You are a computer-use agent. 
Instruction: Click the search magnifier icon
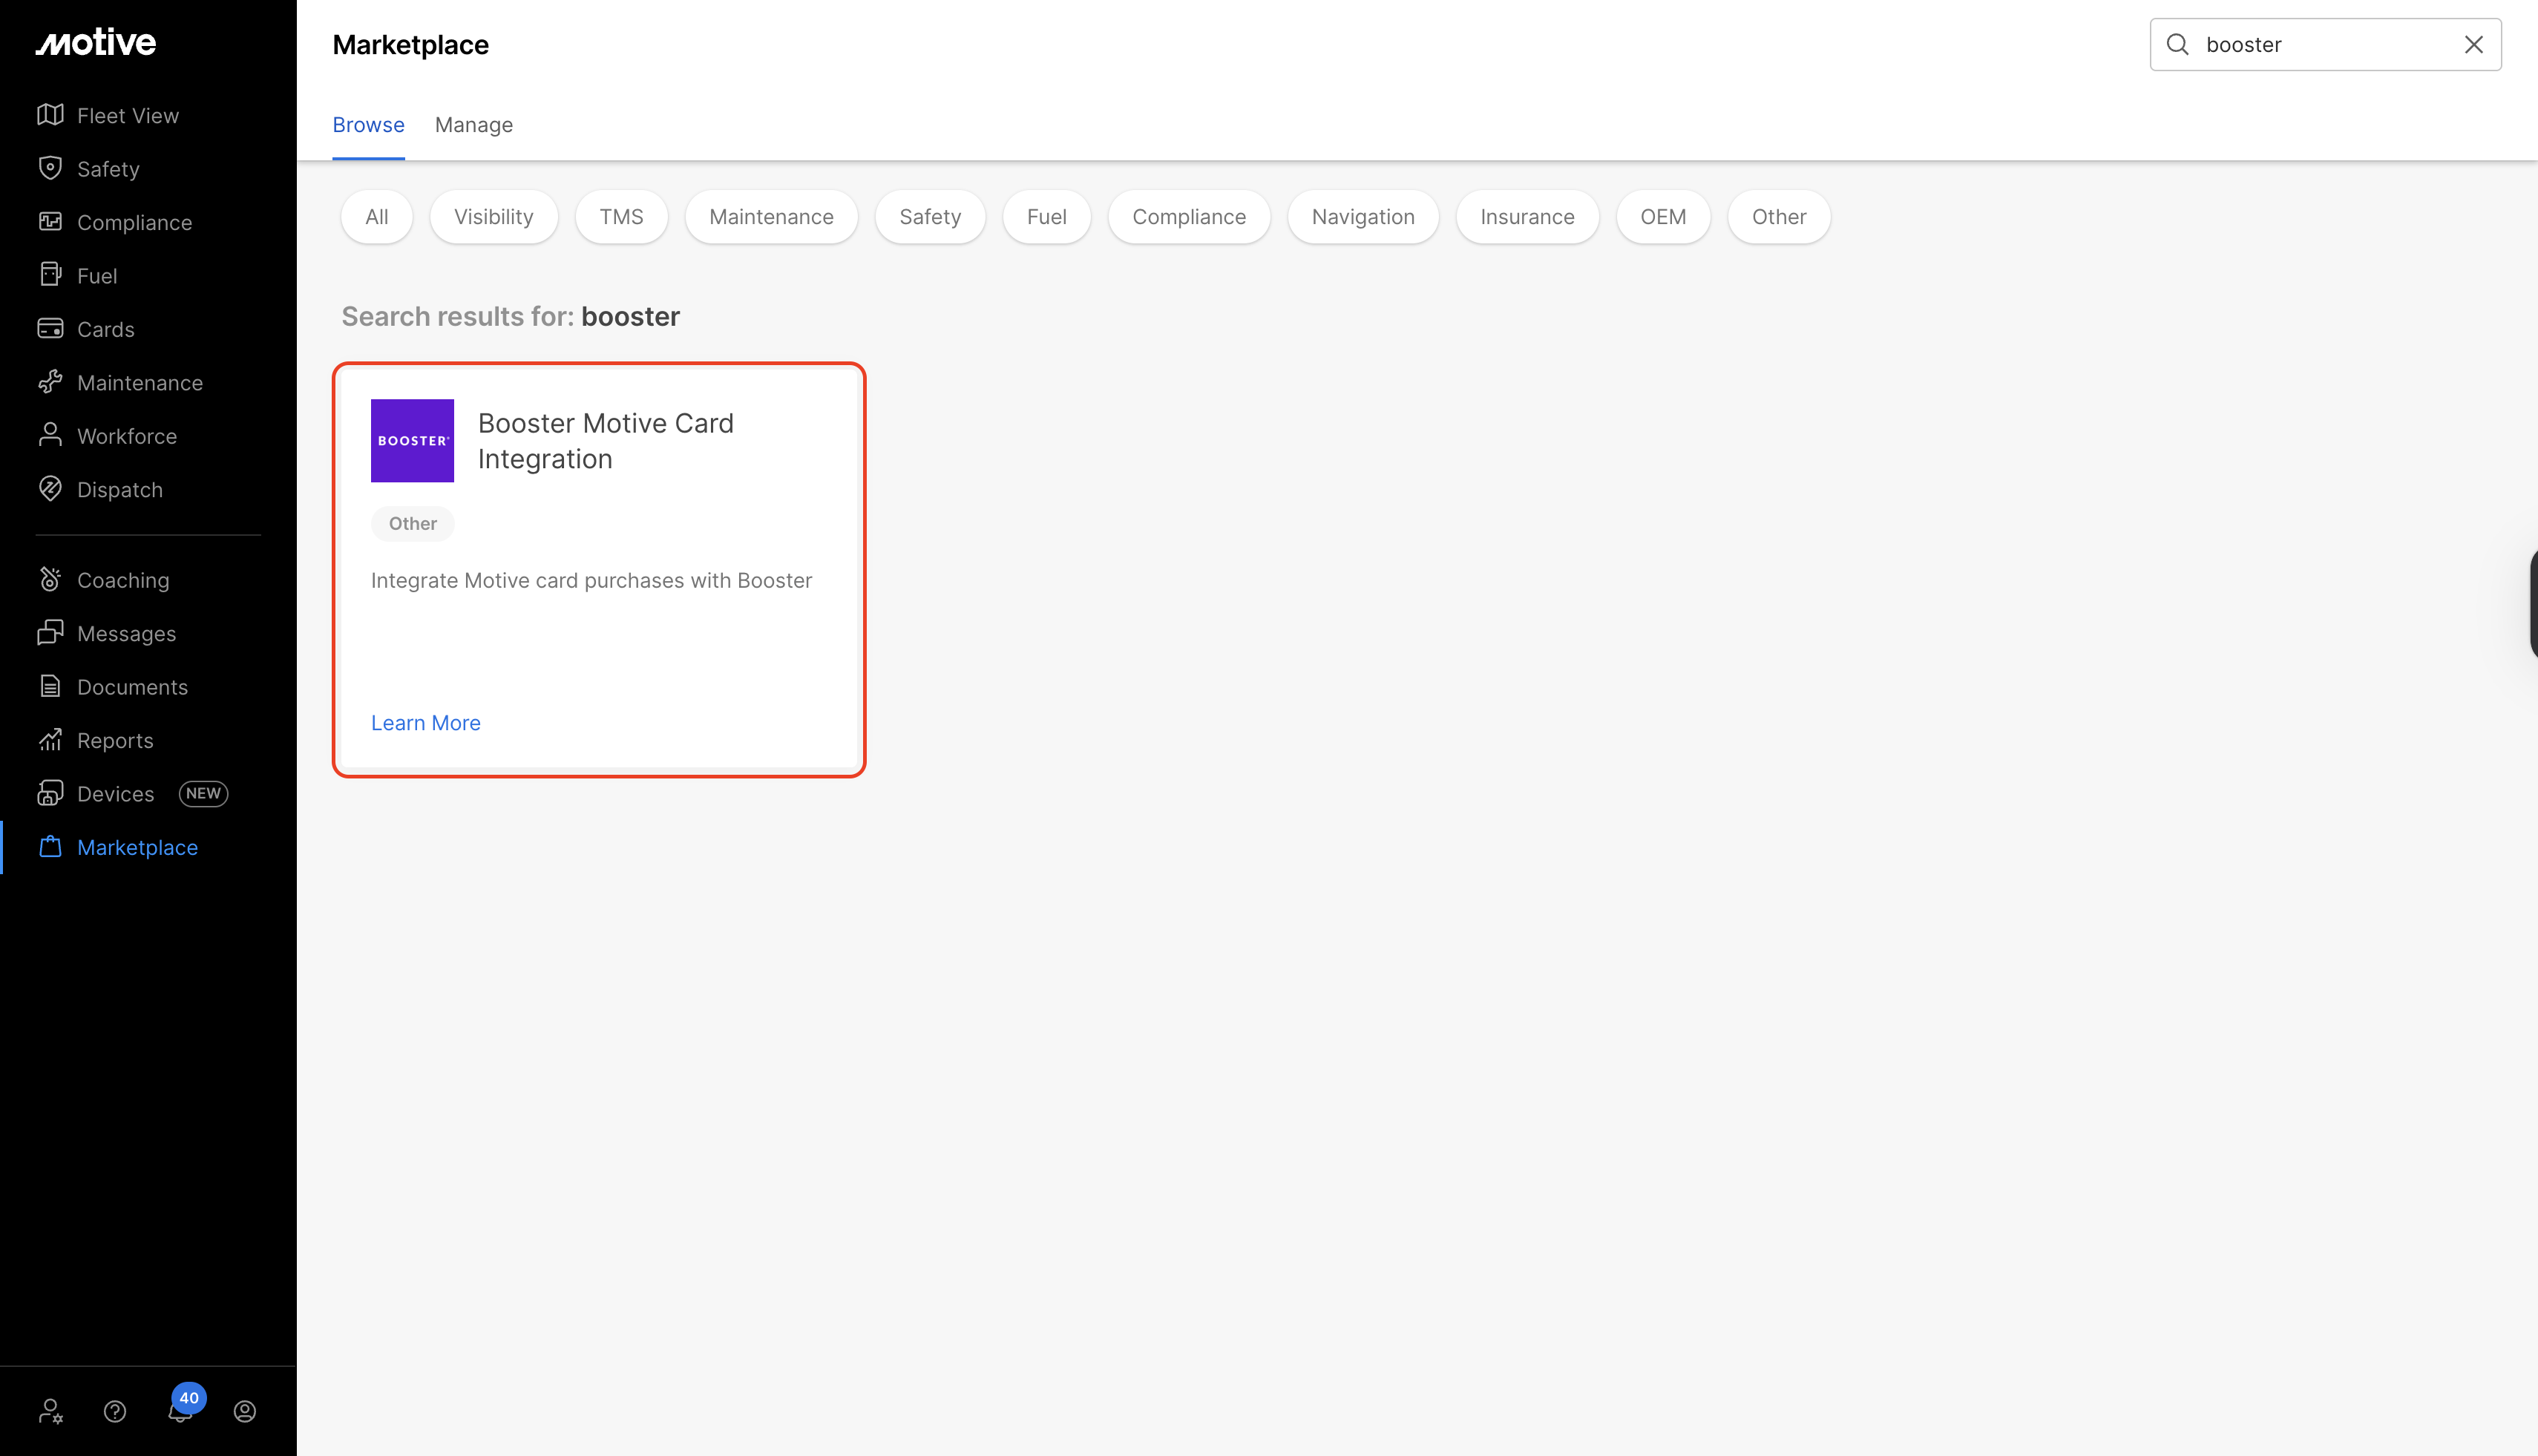click(x=2178, y=44)
